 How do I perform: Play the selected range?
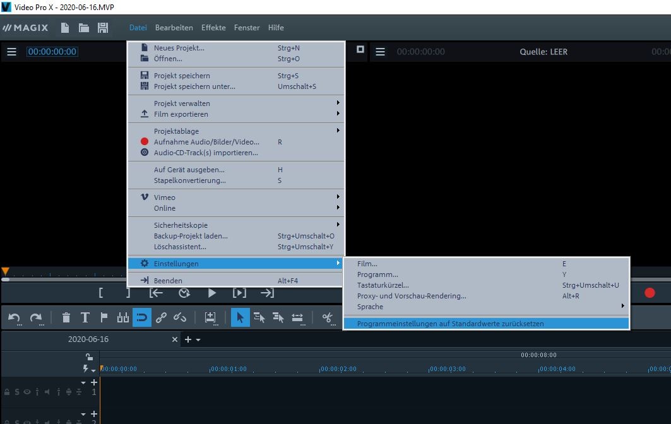[x=239, y=293]
